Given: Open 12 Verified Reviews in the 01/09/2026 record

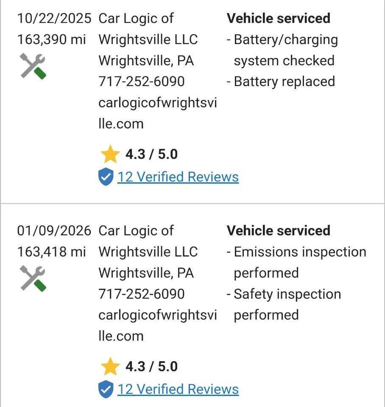Looking at the screenshot, I should pyautogui.click(x=178, y=389).
